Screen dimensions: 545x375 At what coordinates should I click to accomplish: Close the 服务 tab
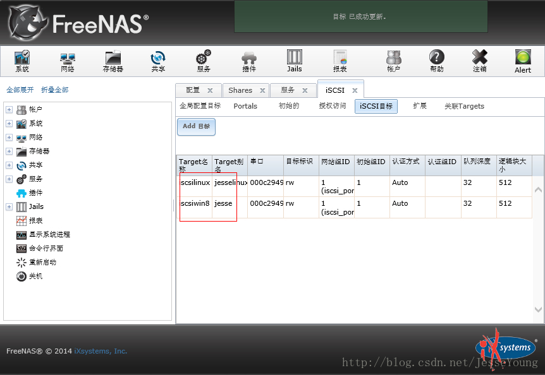(x=305, y=90)
